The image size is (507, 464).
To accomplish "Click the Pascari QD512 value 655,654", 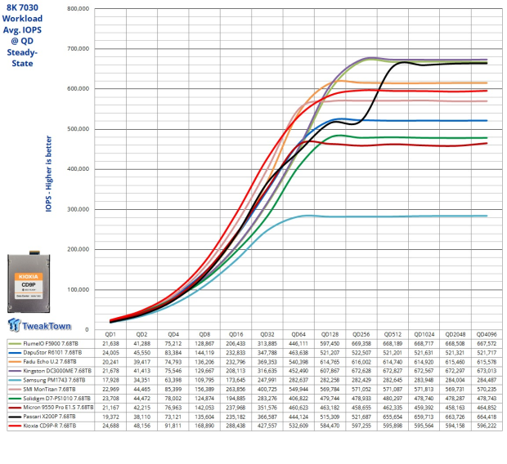I will click(393, 417).
